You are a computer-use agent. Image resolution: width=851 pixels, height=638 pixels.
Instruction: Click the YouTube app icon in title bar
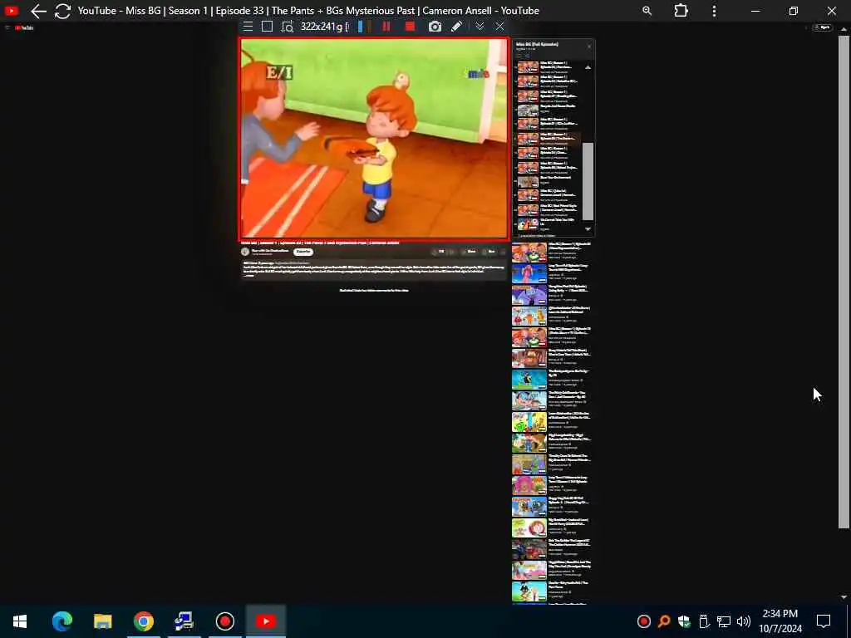12,10
